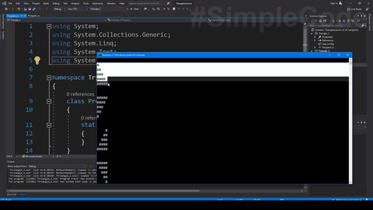Close the active Program.cs tab

pyautogui.click(x=25, y=16)
